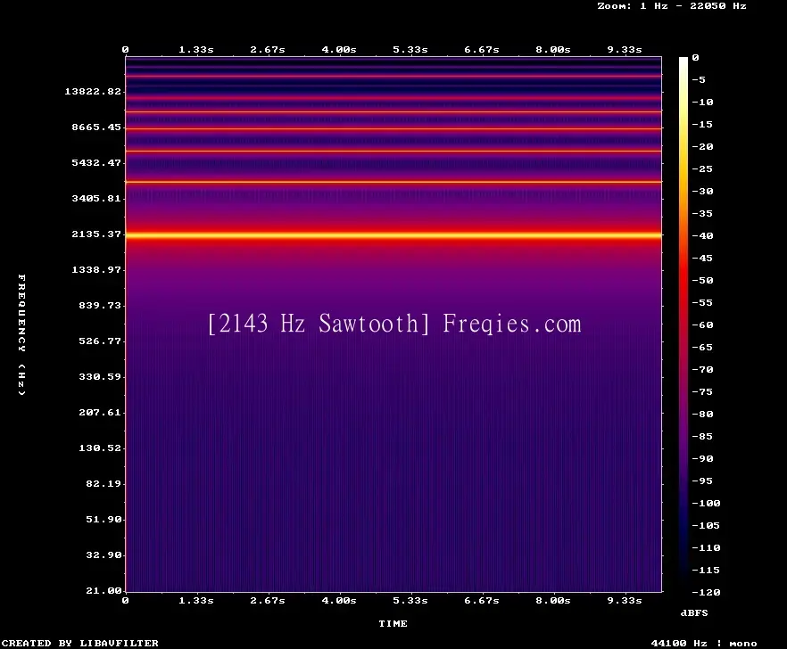
Task: Select the 839.73 frequency label
Action: (x=100, y=305)
